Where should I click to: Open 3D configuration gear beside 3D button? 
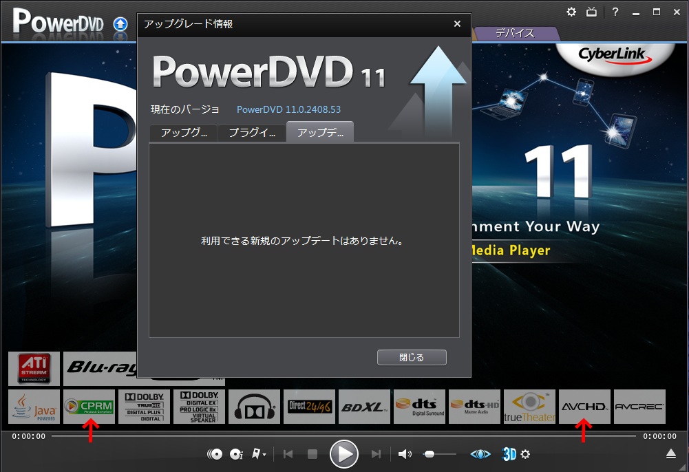click(526, 454)
